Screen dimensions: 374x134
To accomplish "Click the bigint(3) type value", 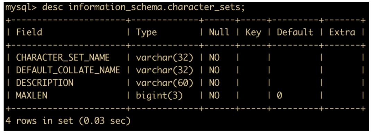I will click(159, 96).
